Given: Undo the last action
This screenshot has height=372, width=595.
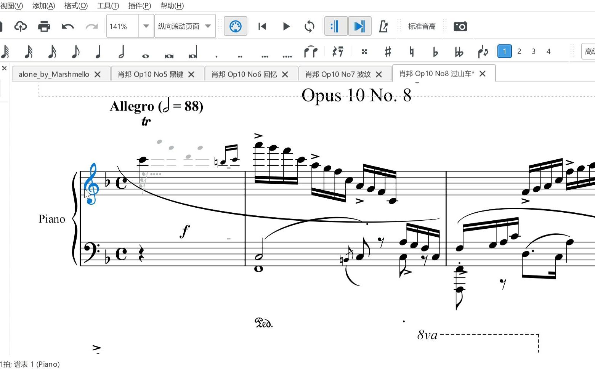Looking at the screenshot, I should click(x=68, y=26).
